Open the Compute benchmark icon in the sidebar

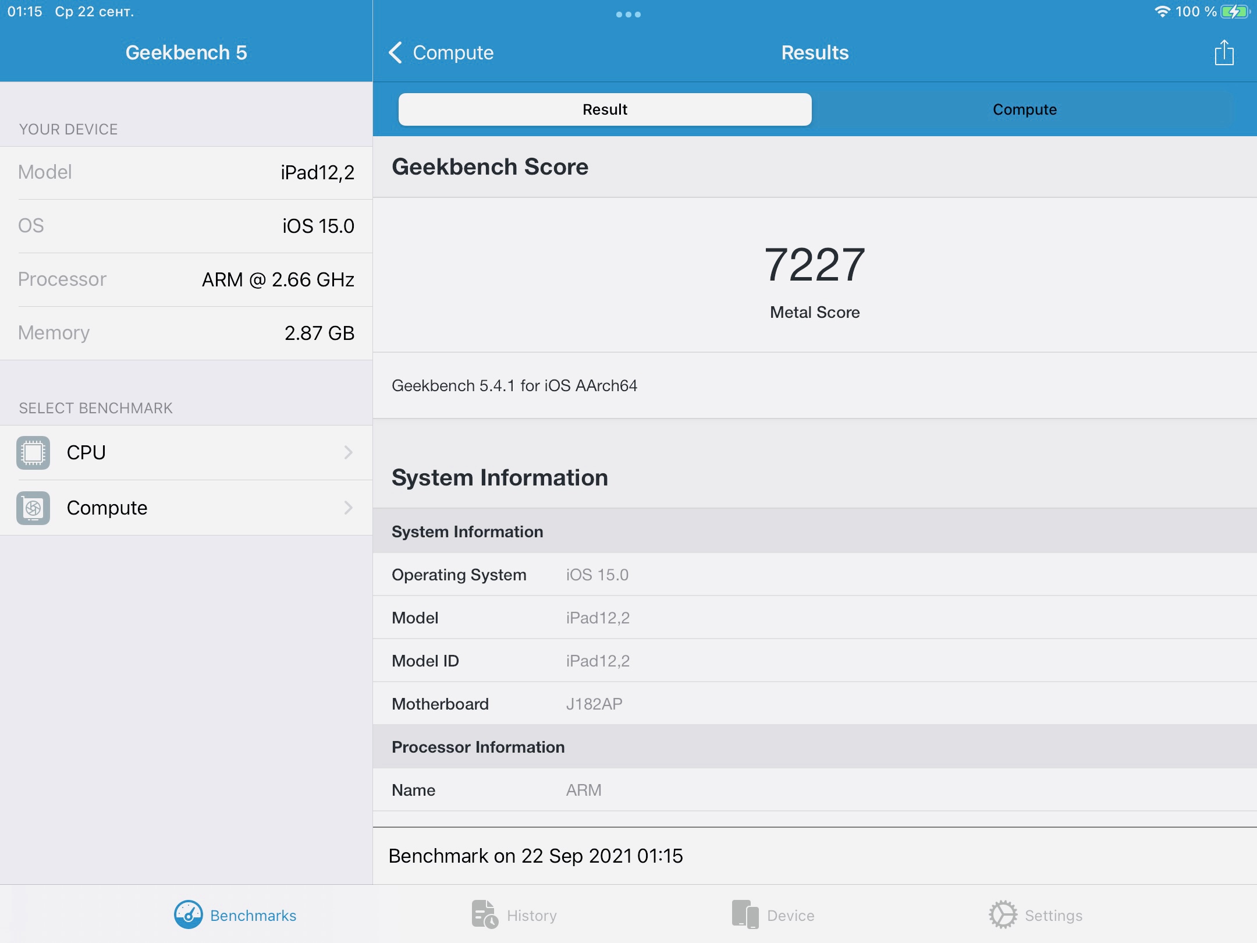pyautogui.click(x=33, y=508)
